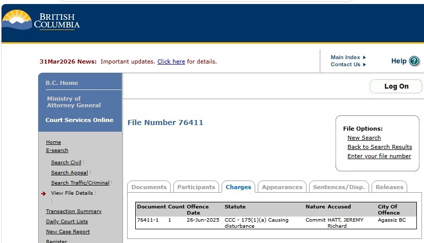424x243 pixels.
Task: Switch to the Participants tab
Action: (196, 187)
